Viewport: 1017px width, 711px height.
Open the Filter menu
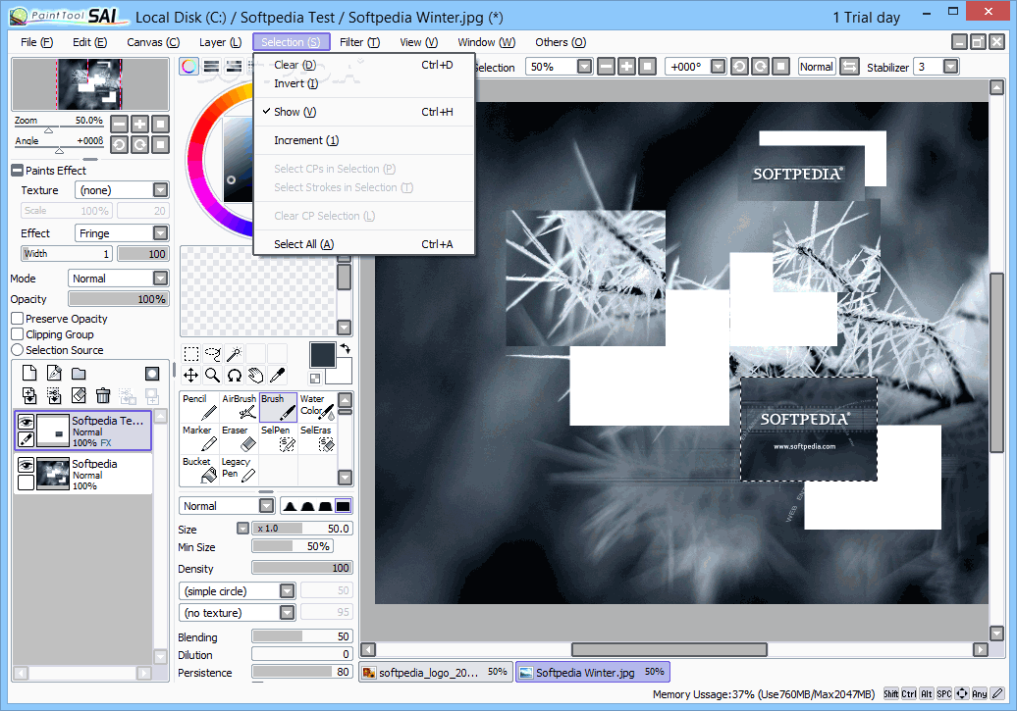click(359, 42)
